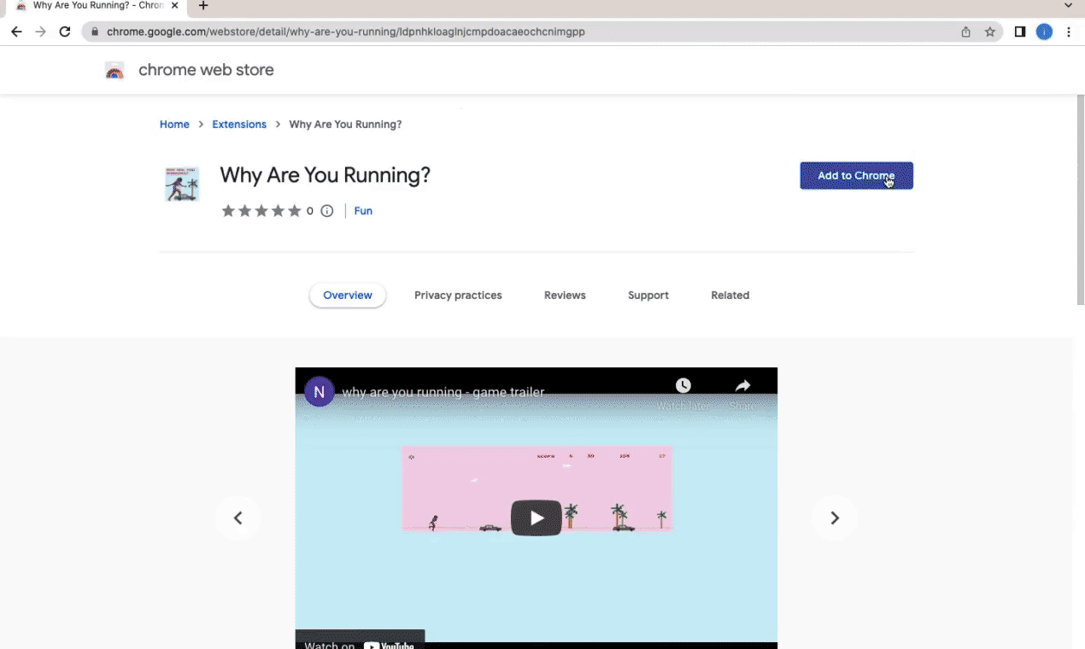The height and width of the screenshot is (649, 1085).
Task: Follow the Extensions breadcrumb link
Action: 239,125
